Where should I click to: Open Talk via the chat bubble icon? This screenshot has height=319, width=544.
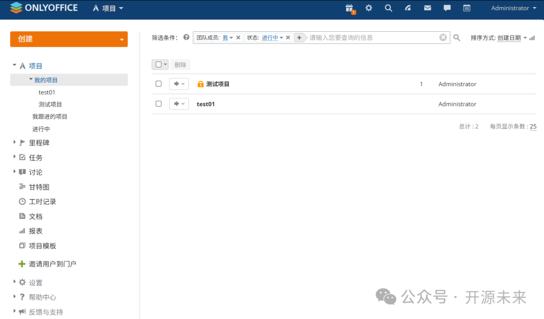coord(446,8)
